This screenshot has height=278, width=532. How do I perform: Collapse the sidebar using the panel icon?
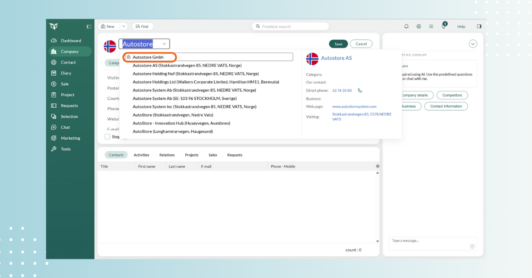[x=89, y=27]
